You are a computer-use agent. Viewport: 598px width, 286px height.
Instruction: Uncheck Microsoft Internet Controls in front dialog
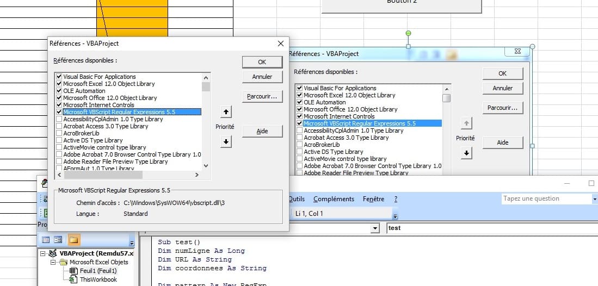(x=59, y=105)
